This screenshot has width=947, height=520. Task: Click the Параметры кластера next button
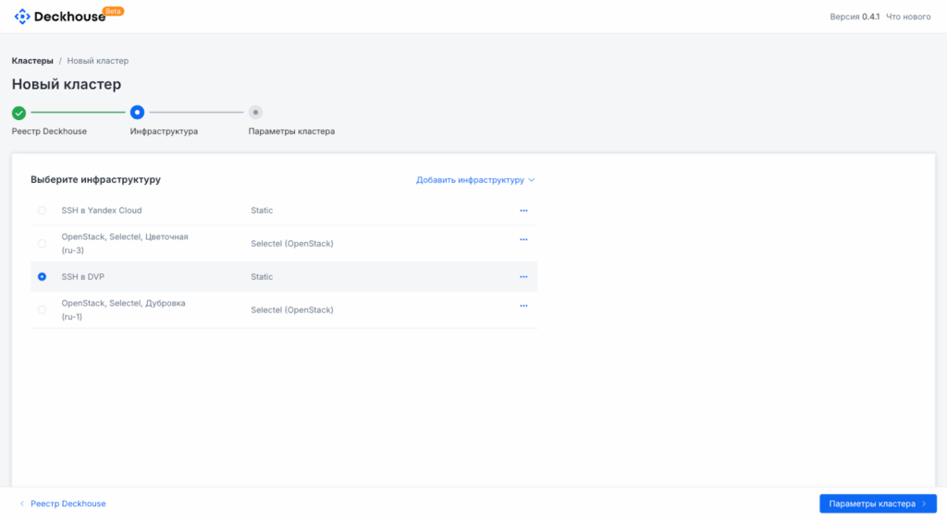[877, 503]
